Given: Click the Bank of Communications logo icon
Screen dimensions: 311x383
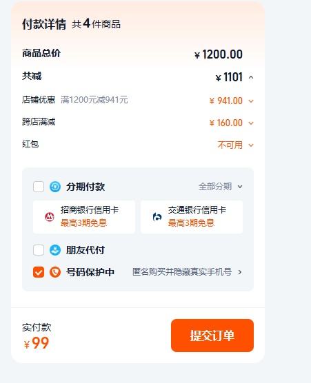Looking at the screenshot, I should 157,217.
